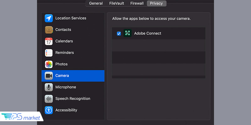The image size is (251, 125).
Task: Select the Accessibility icon
Action: tap(49, 110)
